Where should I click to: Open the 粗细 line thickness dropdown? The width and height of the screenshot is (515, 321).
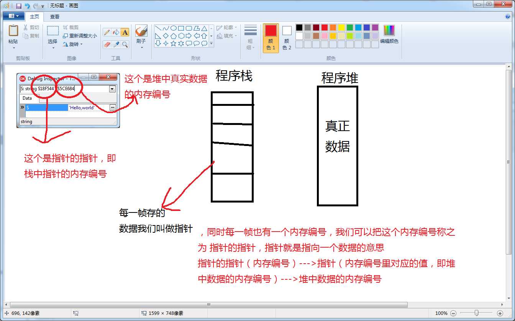[x=251, y=38]
